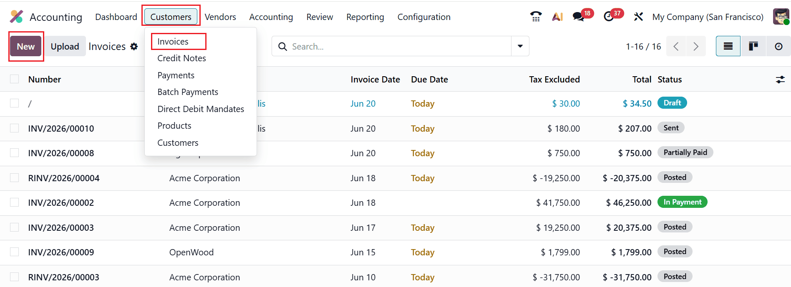Screen dimensions: 791x287
Task: Select the draft invoice '/' row checkbox
Action: click(x=15, y=103)
